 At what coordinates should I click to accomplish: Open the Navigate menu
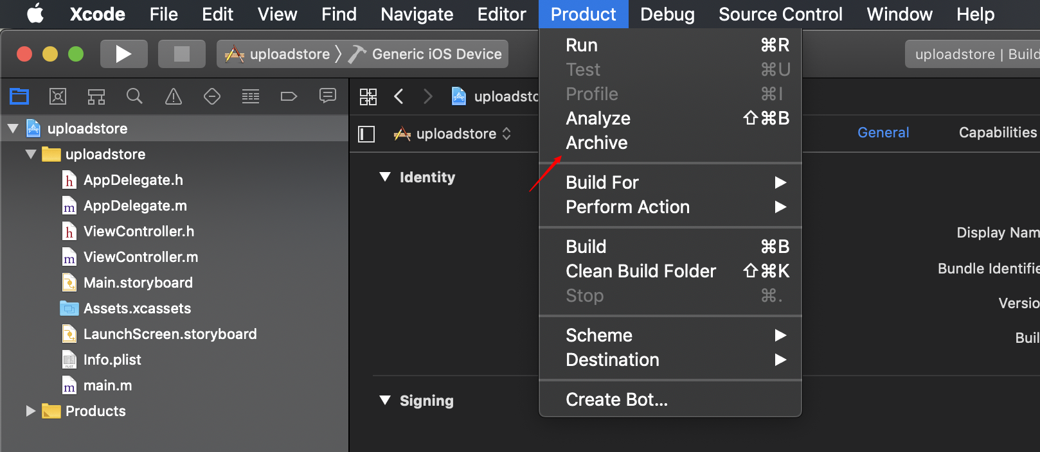tap(417, 14)
